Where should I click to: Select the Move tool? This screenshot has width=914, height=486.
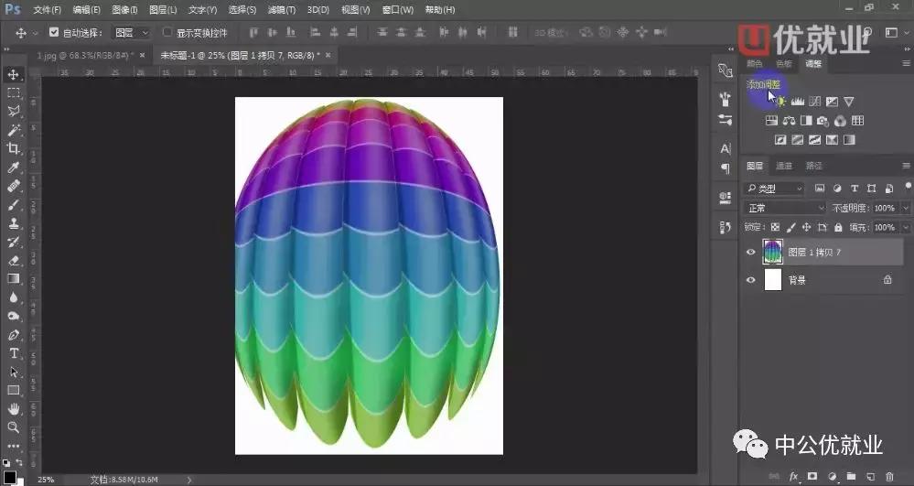tap(14, 74)
